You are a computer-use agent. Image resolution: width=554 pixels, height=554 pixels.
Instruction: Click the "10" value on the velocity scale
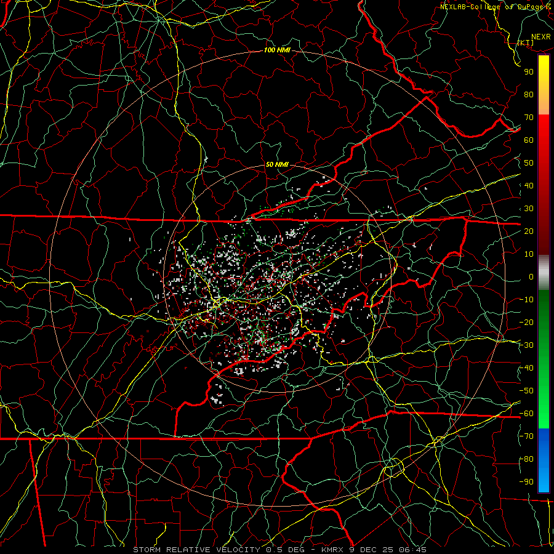(x=529, y=254)
